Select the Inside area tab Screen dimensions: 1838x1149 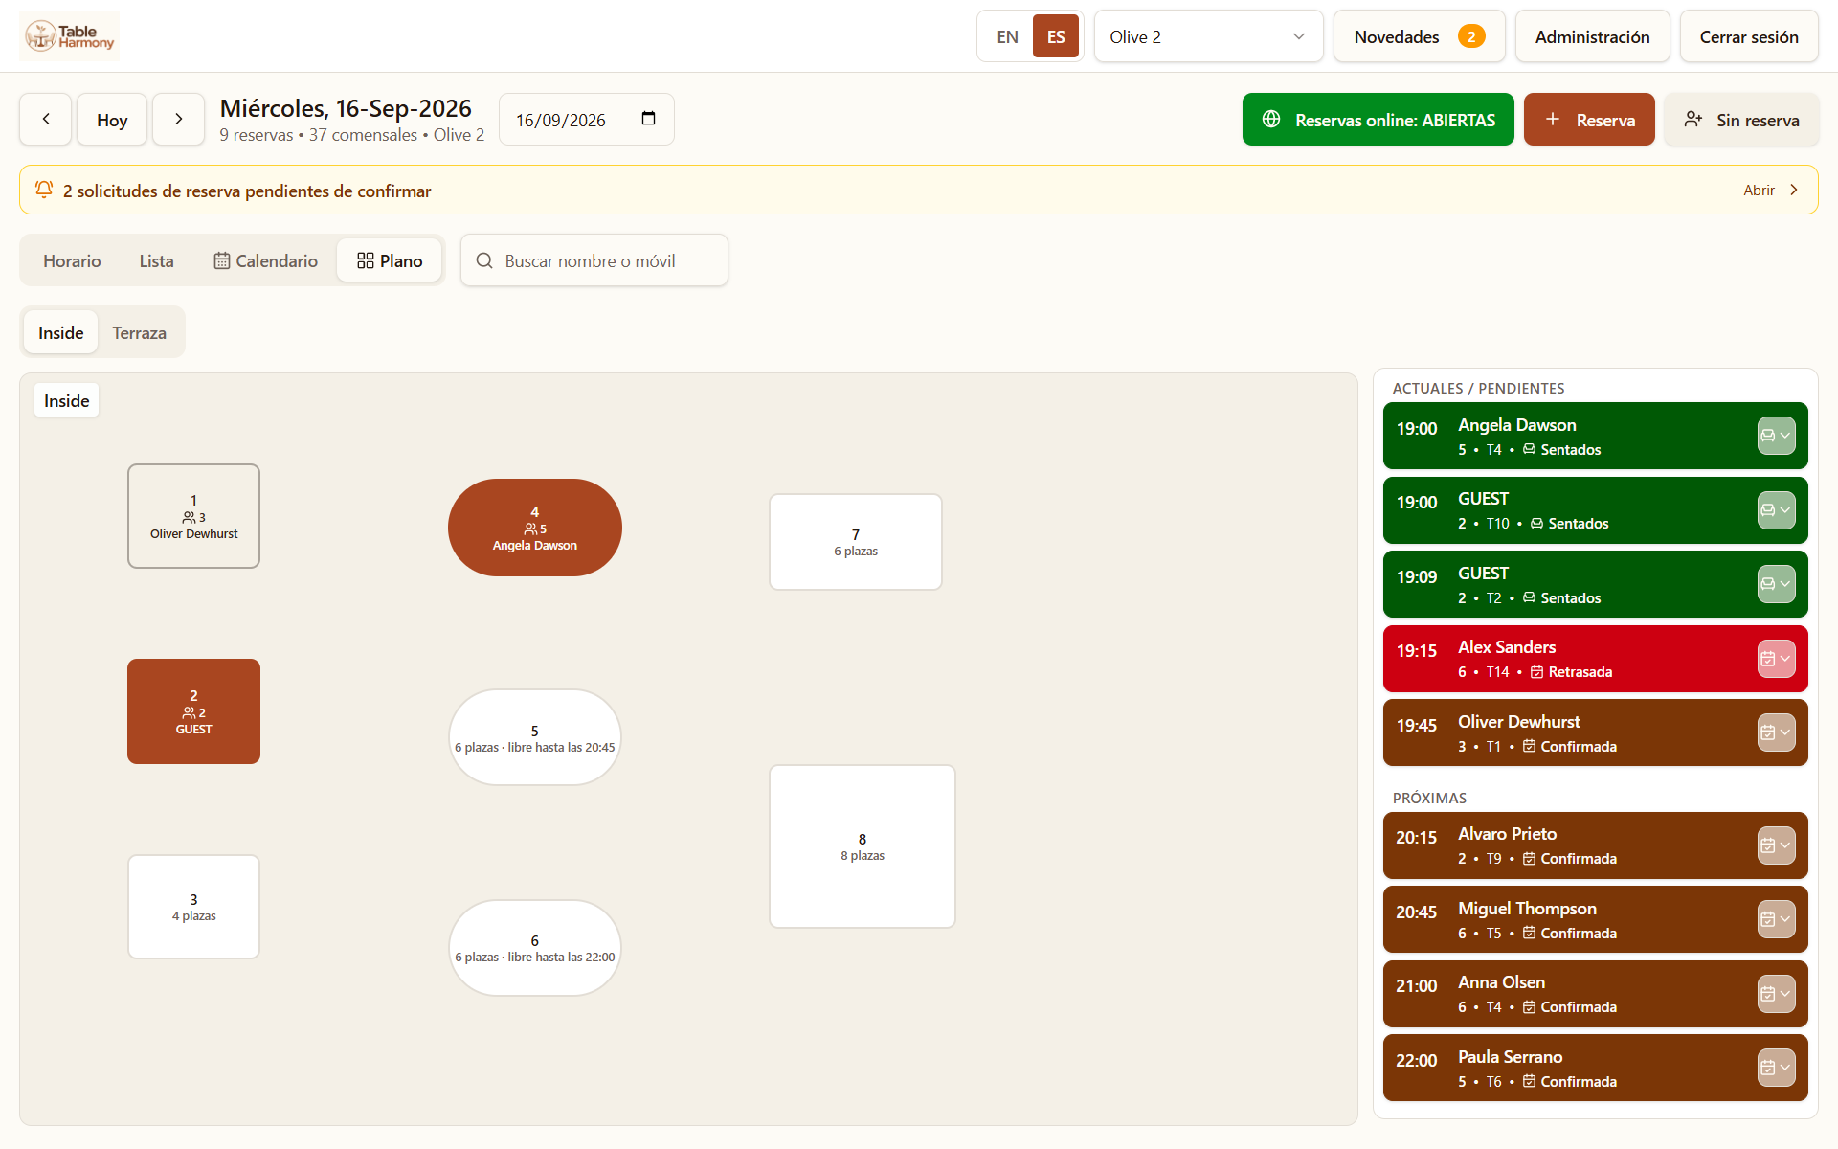(61, 332)
